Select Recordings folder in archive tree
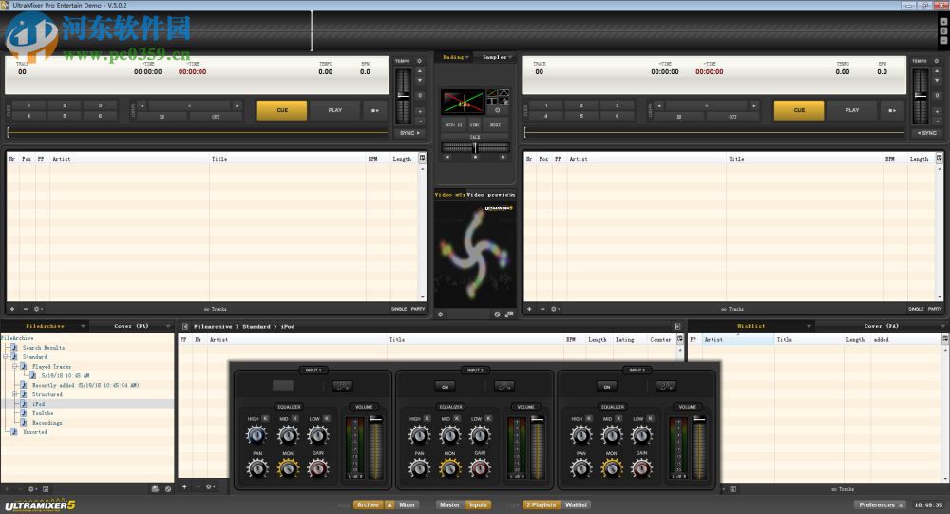This screenshot has width=950, height=514. pyautogui.click(x=47, y=423)
